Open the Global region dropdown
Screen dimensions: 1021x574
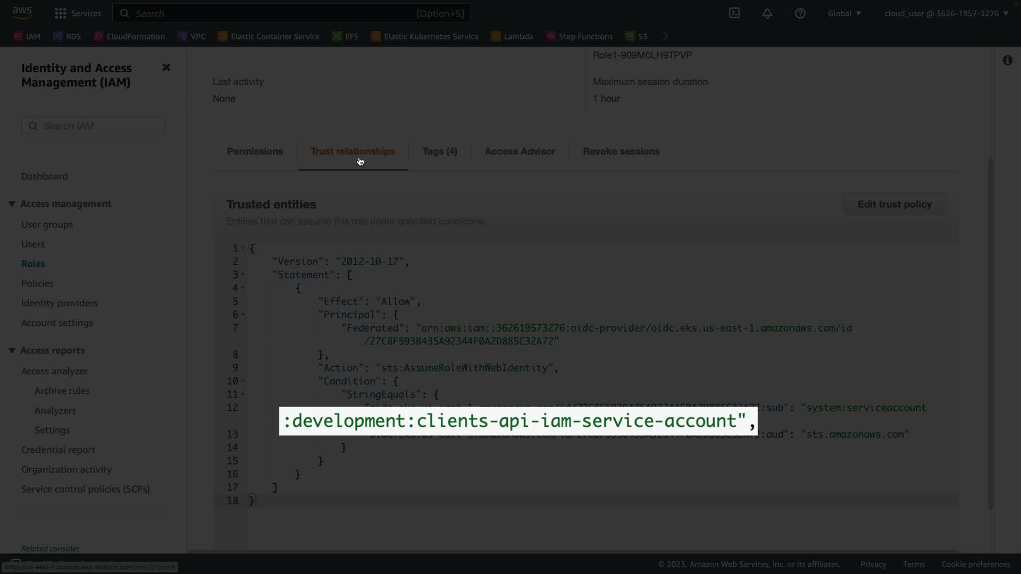click(844, 13)
